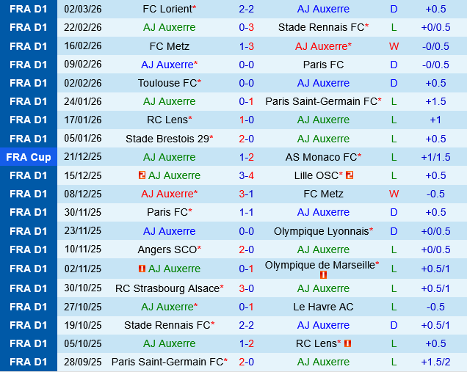Select the Toulouse FC team link

point(167,83)
